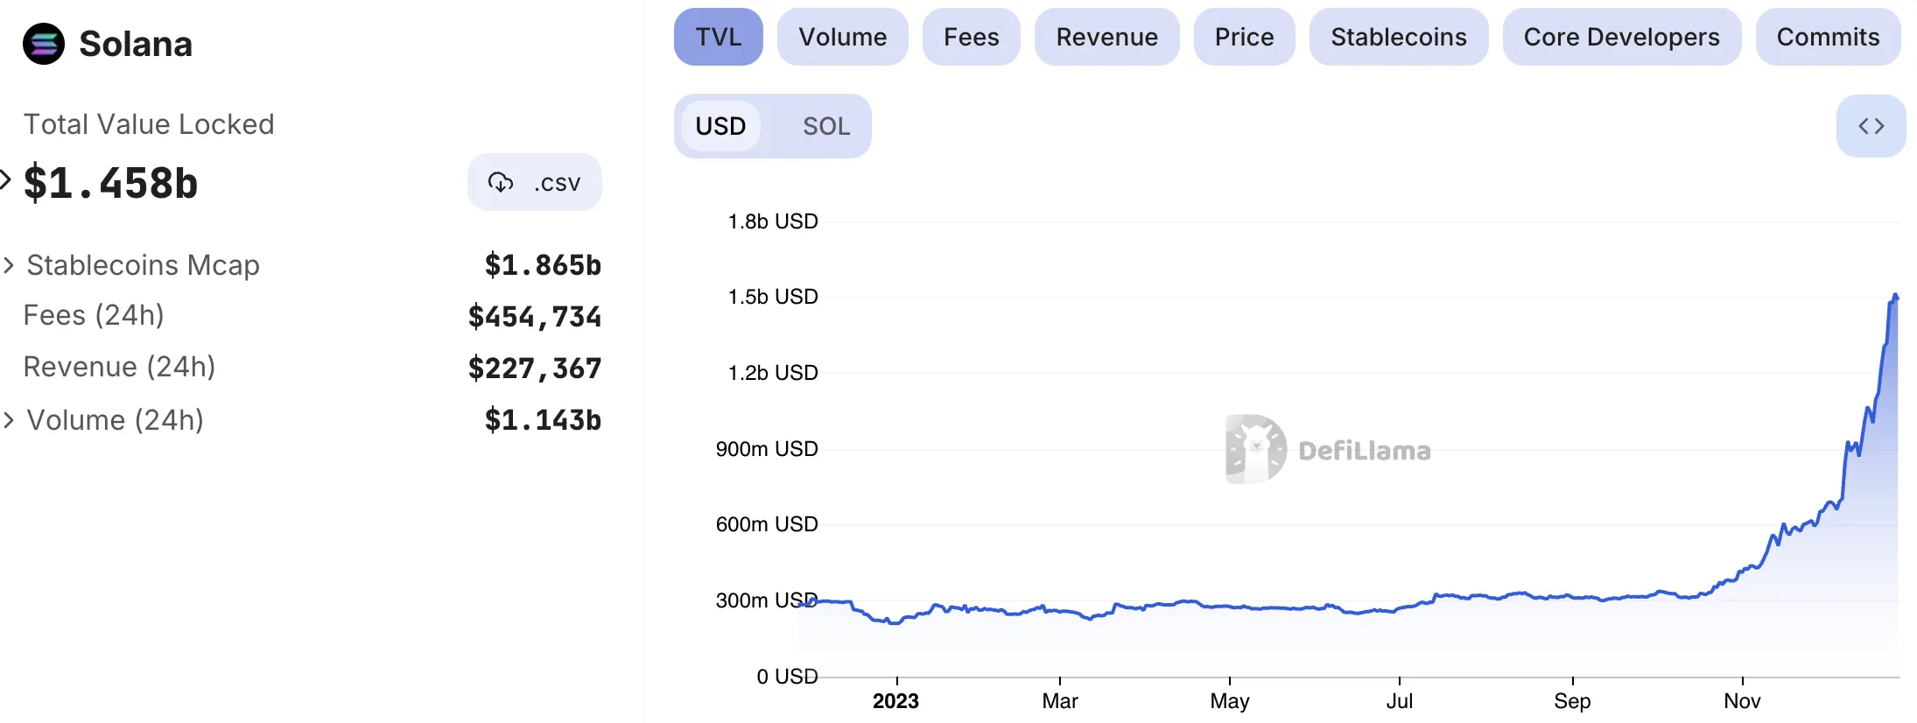Click the $227,367 revenue value
1917x723 pixels.
click(x=535, y=369)
